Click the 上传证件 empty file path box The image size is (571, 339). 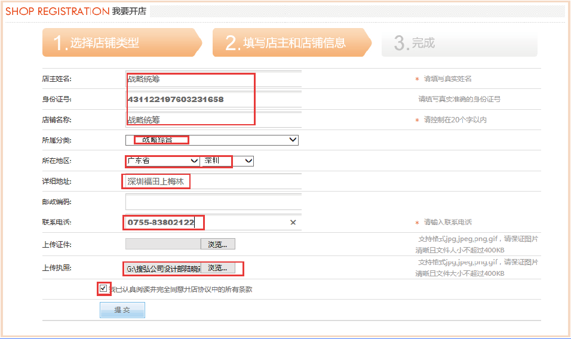(x=162, y=244)
